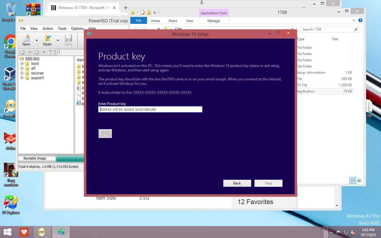Image resolution: width=381 pixels, height=238 pixels.
Task: Click the path field in PowerISO toolbar
Action: (x=70, y=52)
